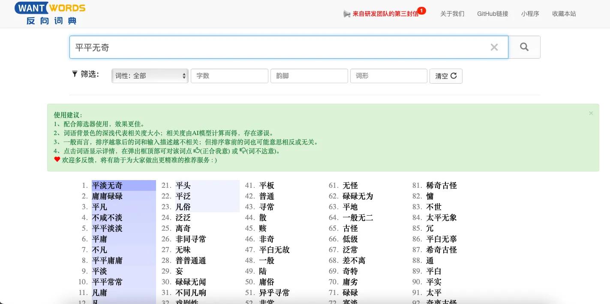Click 收藏本站 to bookmark the site
This screenshot has height=304, width=610.
pos(564,13)
